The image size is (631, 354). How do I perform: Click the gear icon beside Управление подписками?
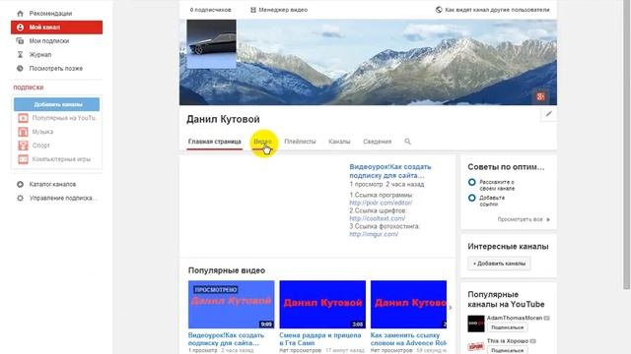(x=20, y=198)
